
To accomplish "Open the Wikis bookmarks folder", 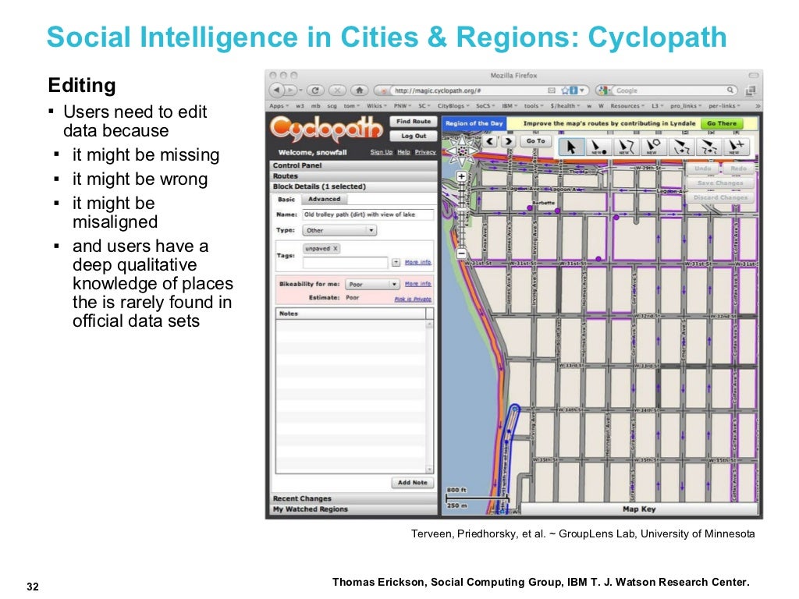I will tap(377, 106).
